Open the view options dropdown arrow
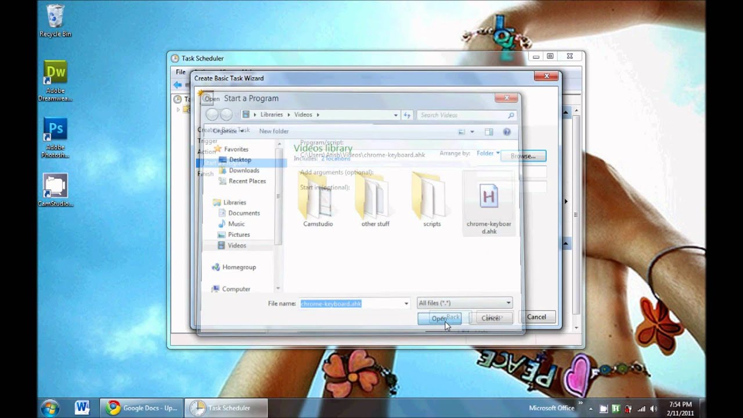Image resolution: width=743 pixels, height=418 pixels. (x=472, y=132)
